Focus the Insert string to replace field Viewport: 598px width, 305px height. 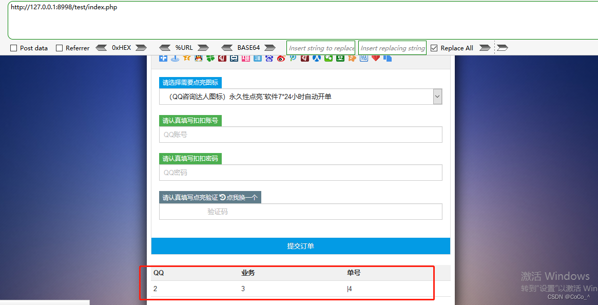click(x=321, y=48)
